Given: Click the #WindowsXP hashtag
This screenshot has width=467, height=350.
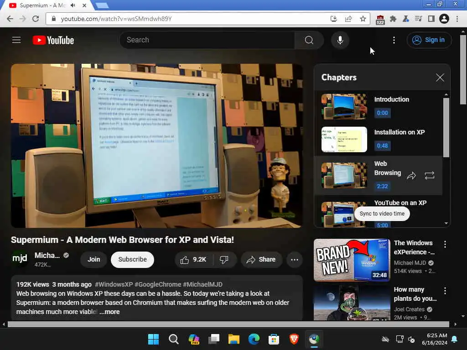Looking at the screenshot, I should click(x=114, y=284).
